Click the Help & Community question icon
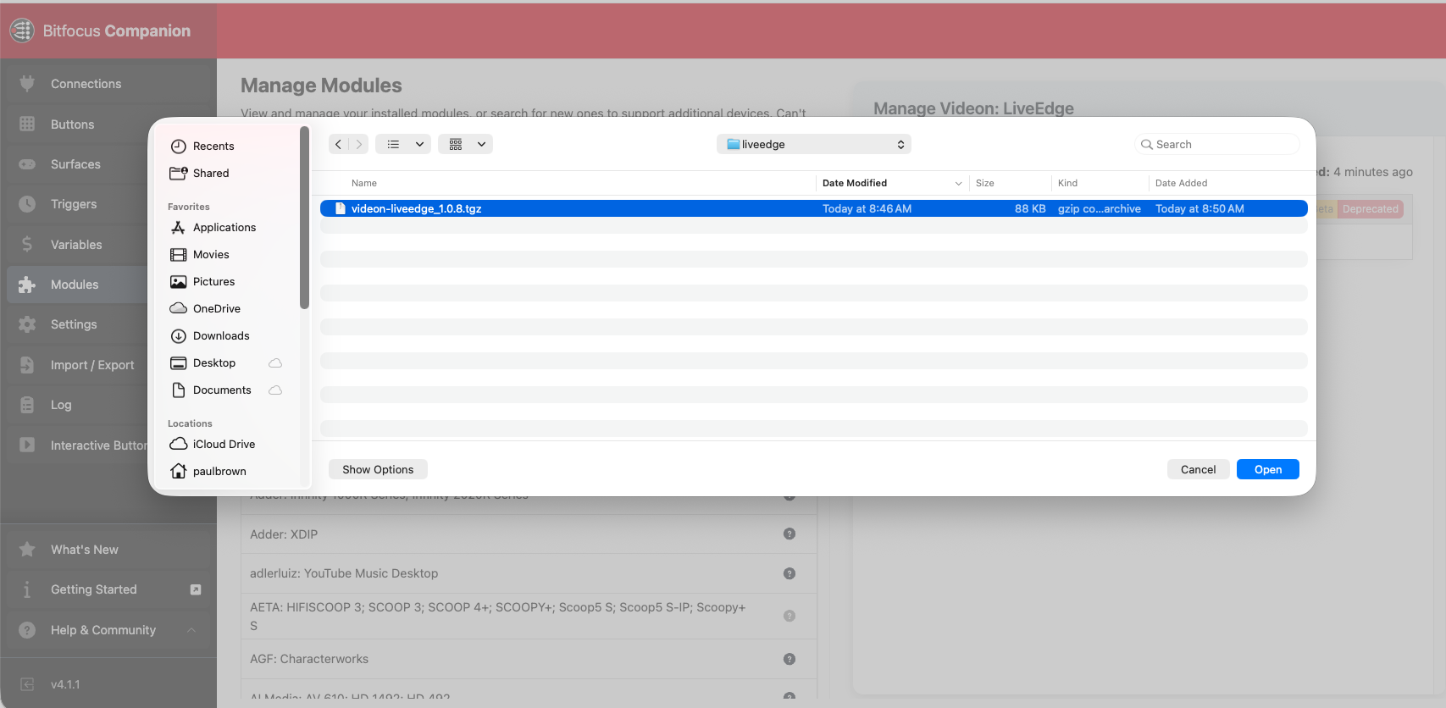 click(x=27, y=630)
